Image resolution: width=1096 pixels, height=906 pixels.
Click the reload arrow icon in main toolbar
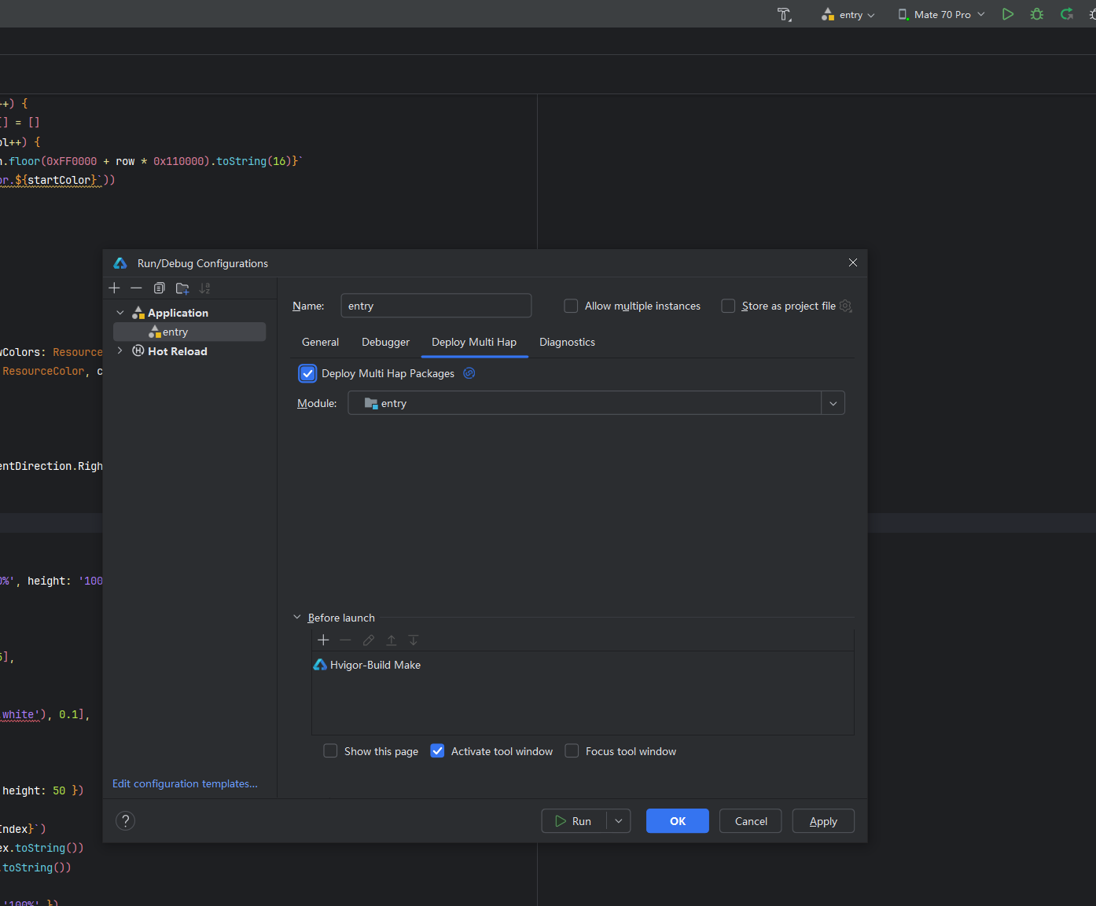1067,14
